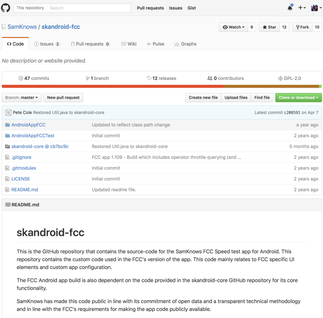
Task: Star the skandroid-fcc repository
Action: 269,27
